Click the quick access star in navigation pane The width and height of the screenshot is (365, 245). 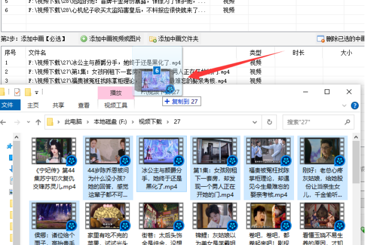click(x=10, y=146)
